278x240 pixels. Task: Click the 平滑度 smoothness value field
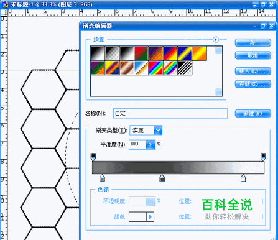click(137, 144)
